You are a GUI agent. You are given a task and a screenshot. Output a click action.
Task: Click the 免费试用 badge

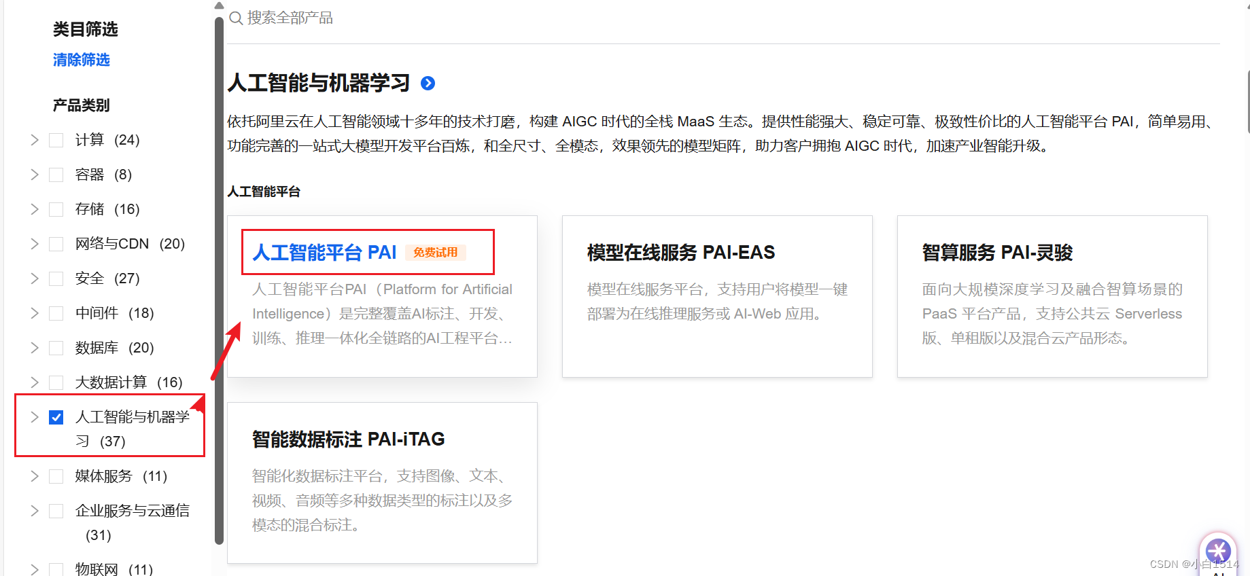pyautogui.click(x=436, y=253)
